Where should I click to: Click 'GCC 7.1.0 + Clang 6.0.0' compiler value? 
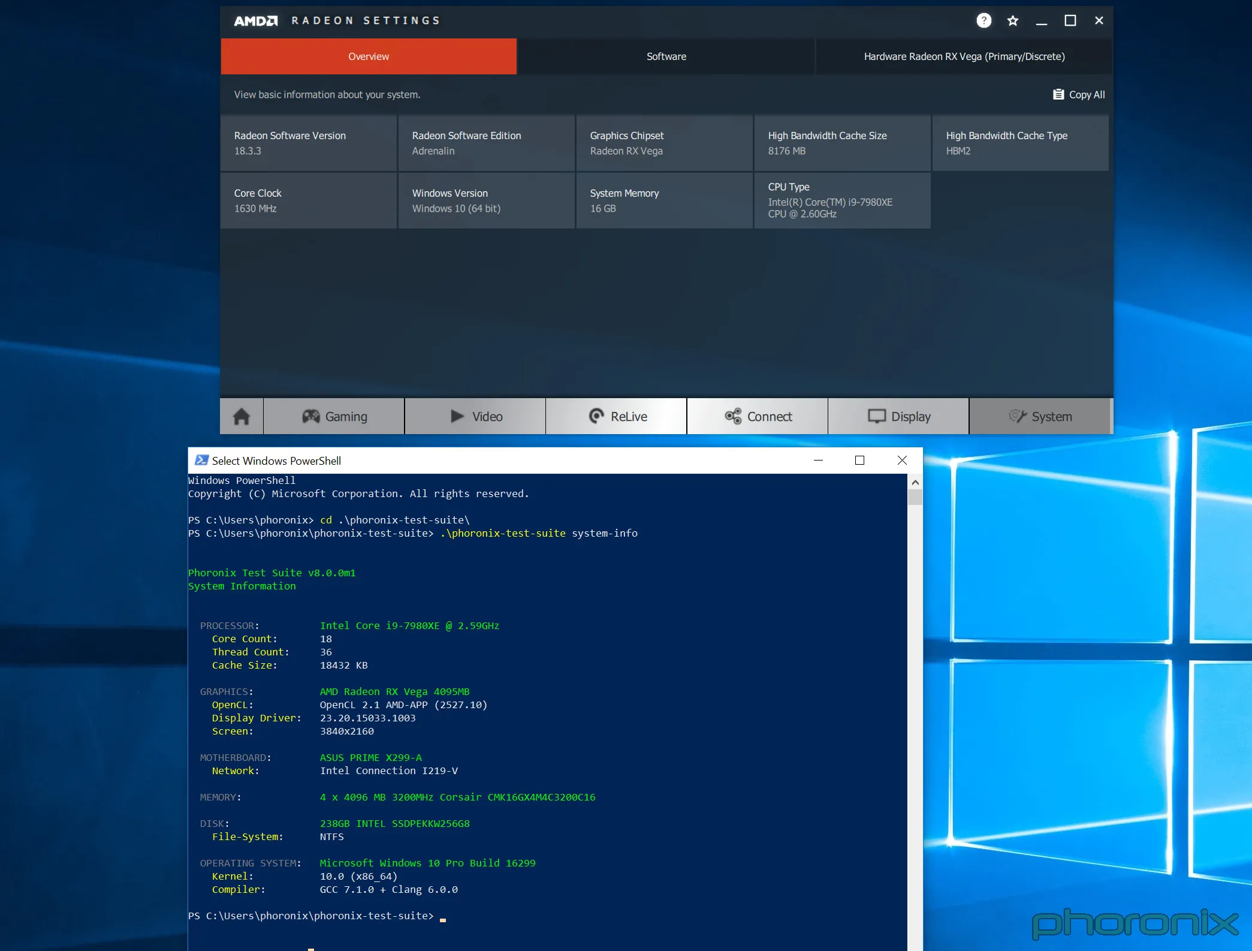pos(388,890)
